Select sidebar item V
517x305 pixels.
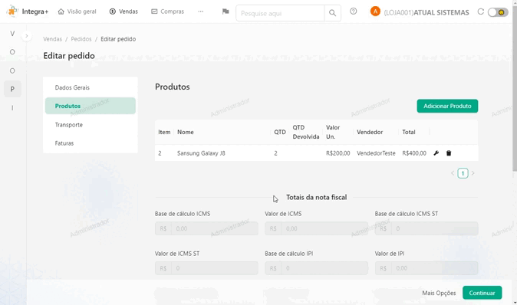point(12,34)
